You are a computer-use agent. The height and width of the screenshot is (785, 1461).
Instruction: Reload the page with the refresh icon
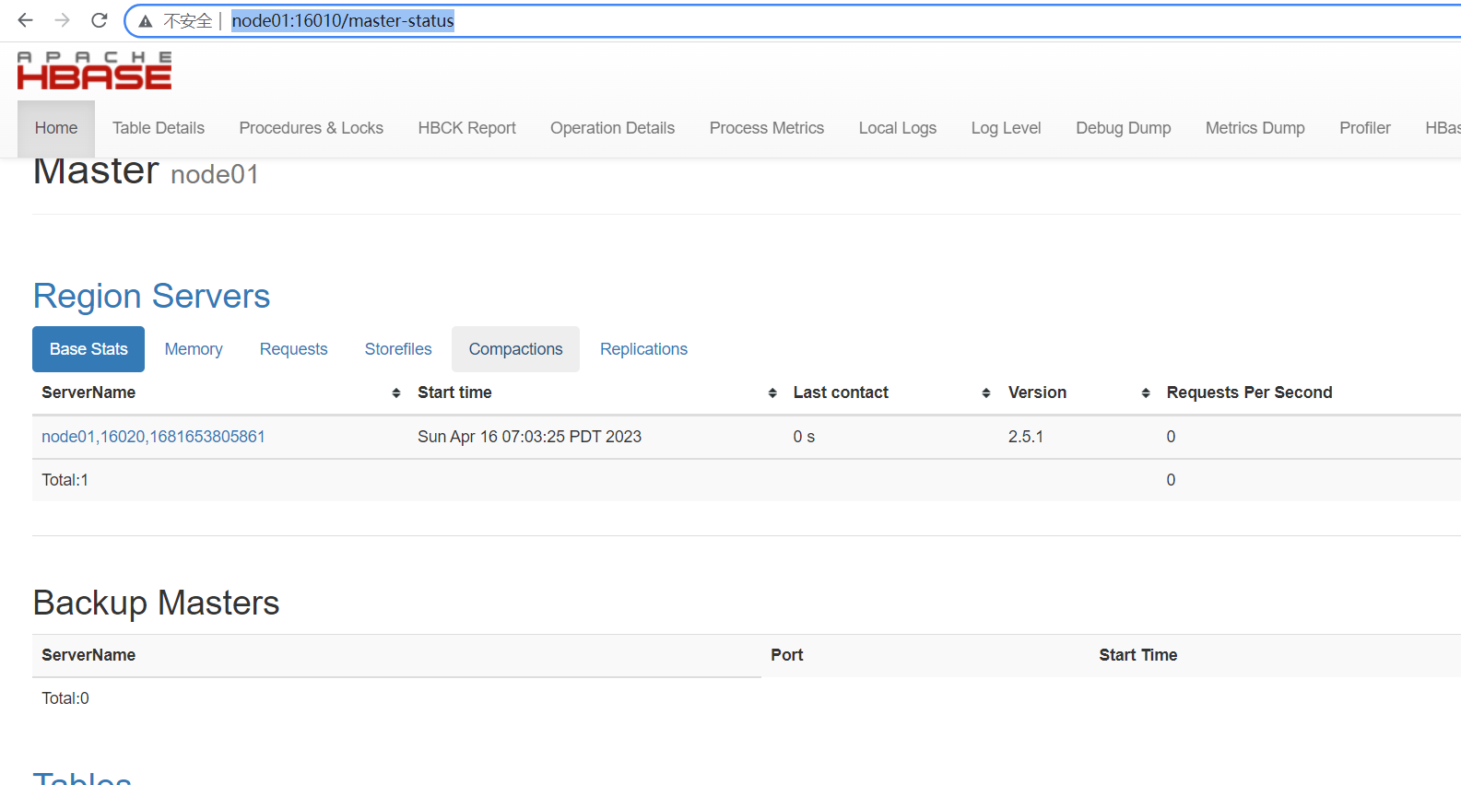click(100, 20)
